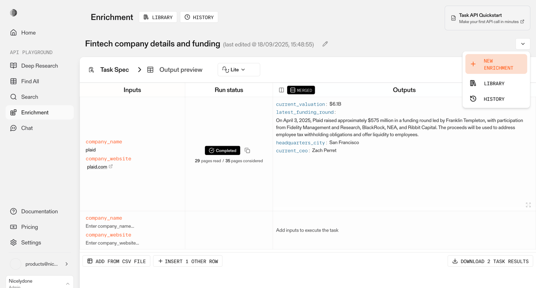Click the Deep Research book icon
This screenshot has height=288, width=536.
pyautogui.click(x=13, y=66)
